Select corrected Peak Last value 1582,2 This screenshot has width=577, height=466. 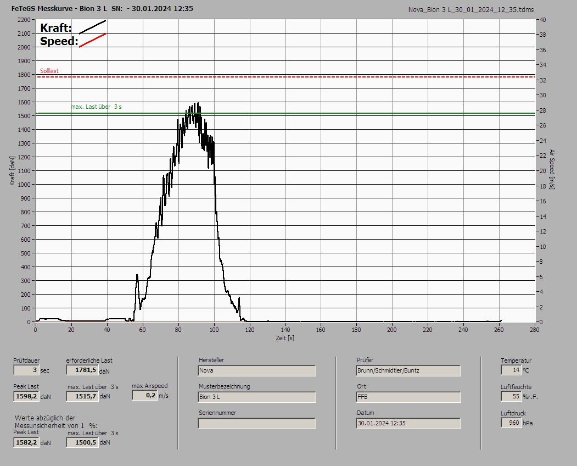point(26,442)
